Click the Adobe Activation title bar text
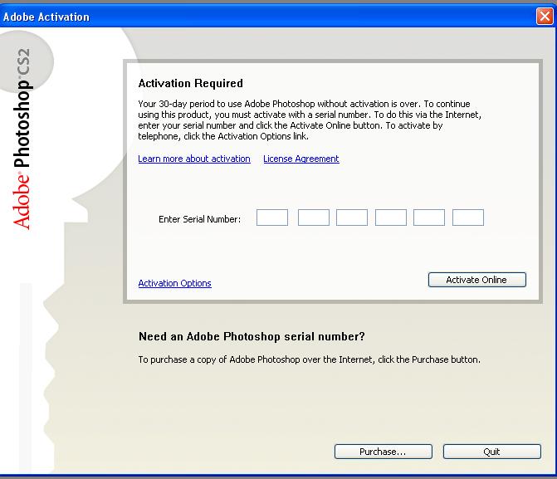 (46, 17)
